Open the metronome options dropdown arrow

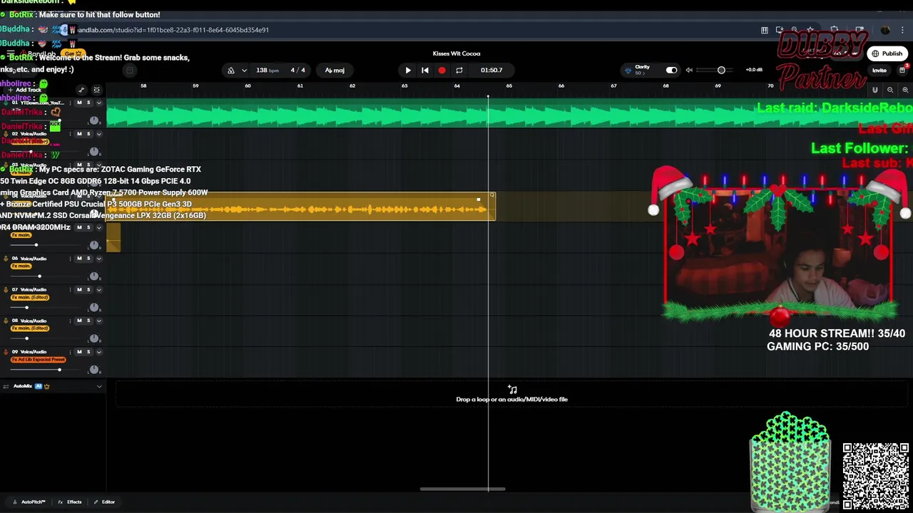(x=245, y=71)
